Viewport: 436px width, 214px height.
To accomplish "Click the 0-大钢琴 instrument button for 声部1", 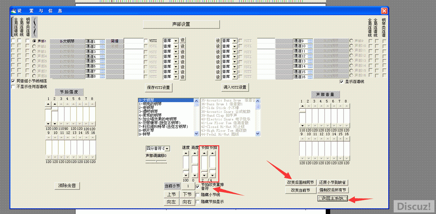I will (67, 41).
